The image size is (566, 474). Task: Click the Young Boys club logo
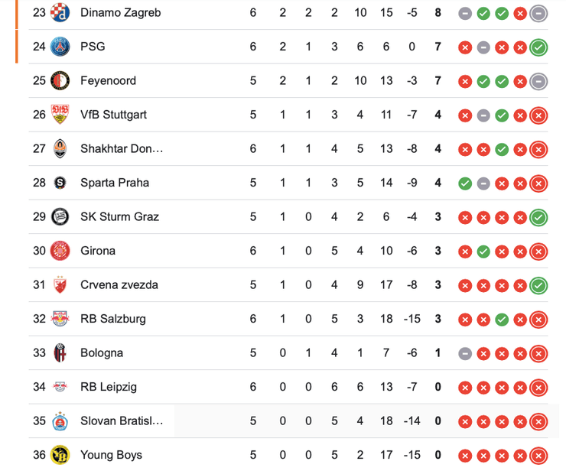60,455
